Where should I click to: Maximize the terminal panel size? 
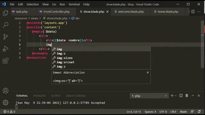pyautogui.click(x=193, y=96)
